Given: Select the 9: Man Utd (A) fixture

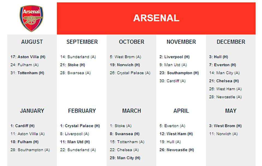Looking at the screenshot, I should coord(173,65).
